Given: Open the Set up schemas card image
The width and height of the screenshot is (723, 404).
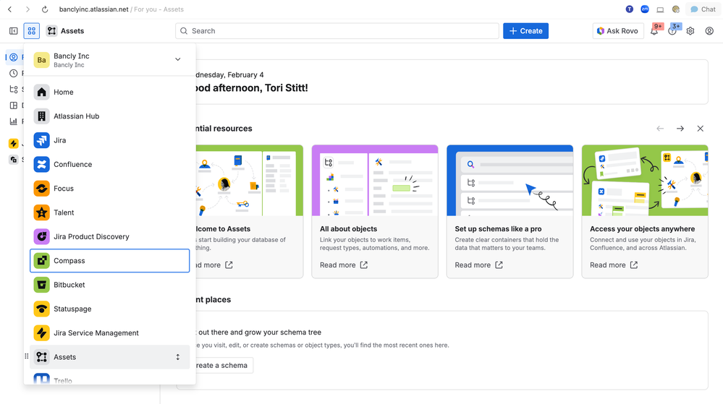Looking at the screenshot, I should point(510,181).
